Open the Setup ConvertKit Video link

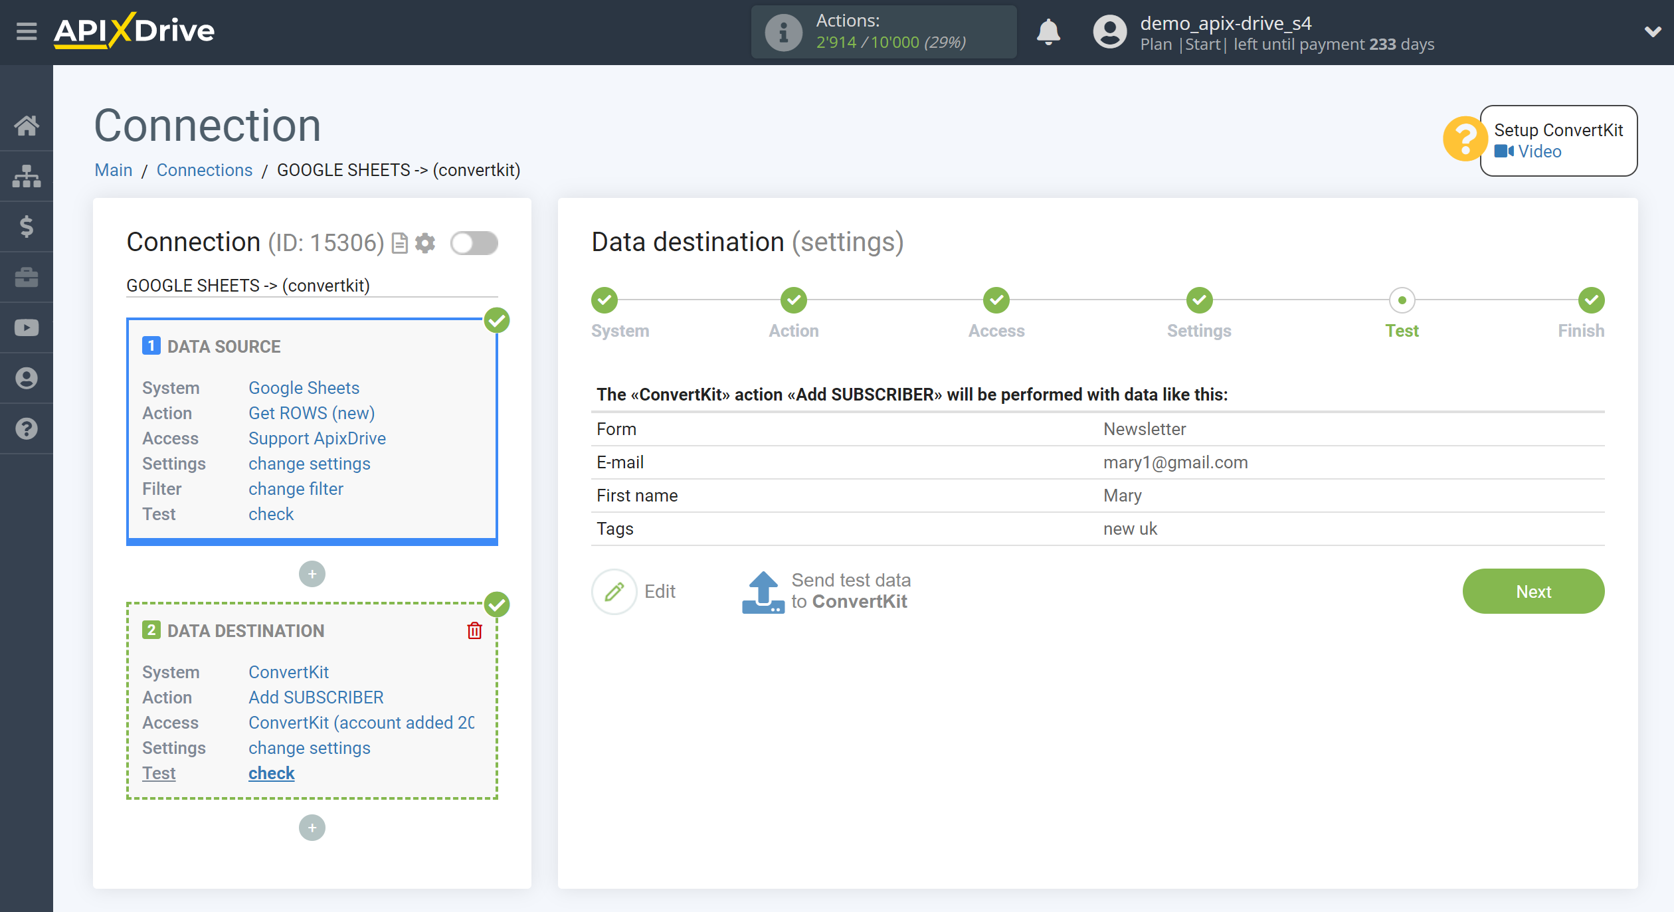point(1528,151)
